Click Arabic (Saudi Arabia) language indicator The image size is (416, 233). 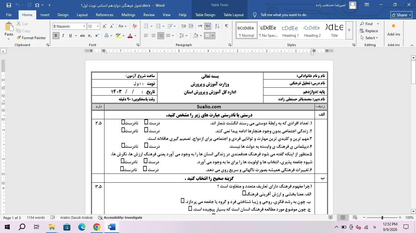76,218
